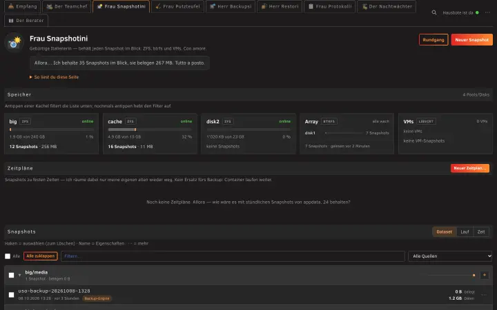This screenshot has height=310, width=497.
Task: Go to the Herr Backupsi tab
Action: (x=231, y=6)
